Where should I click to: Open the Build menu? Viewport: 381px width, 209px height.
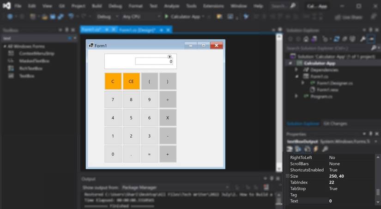tap(97, 6)
